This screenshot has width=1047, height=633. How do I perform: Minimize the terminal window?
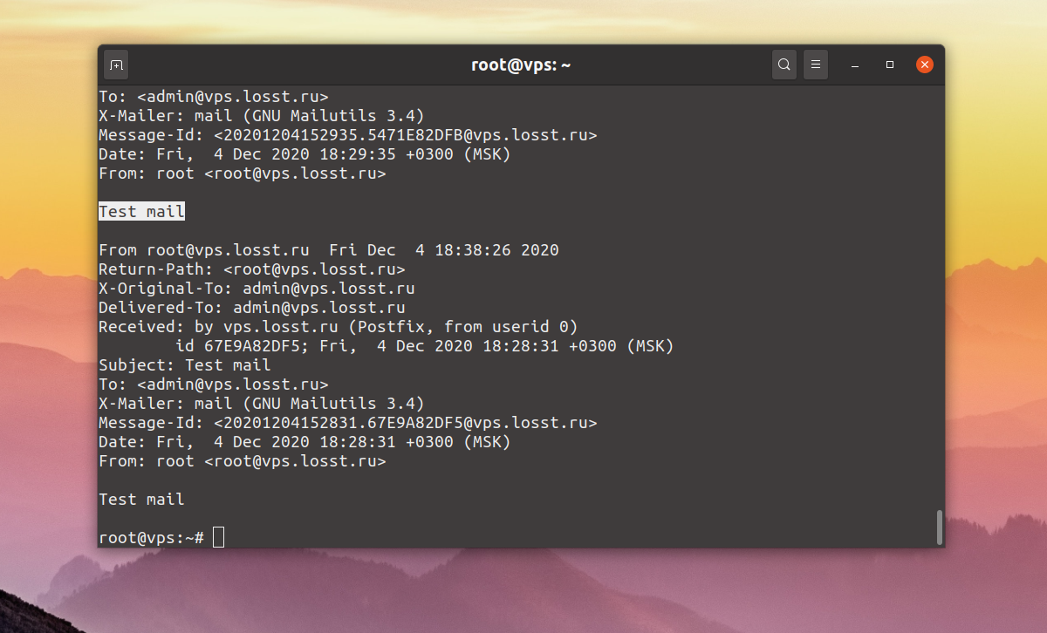click(856, 65)
